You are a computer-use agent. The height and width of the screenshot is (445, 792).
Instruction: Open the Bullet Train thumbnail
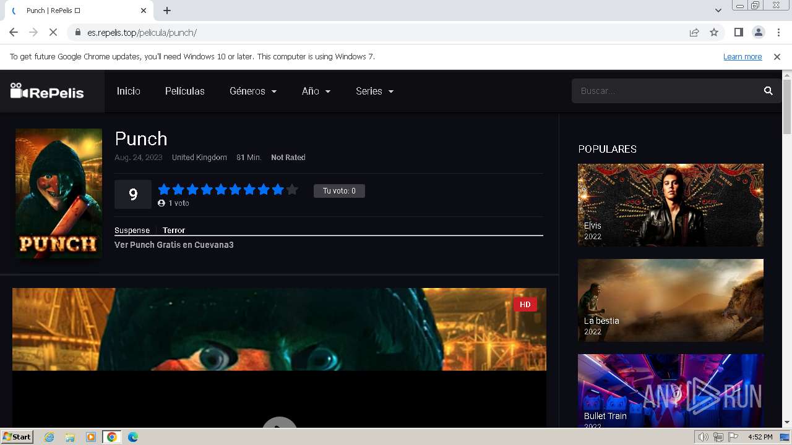(x=671, y=391)
